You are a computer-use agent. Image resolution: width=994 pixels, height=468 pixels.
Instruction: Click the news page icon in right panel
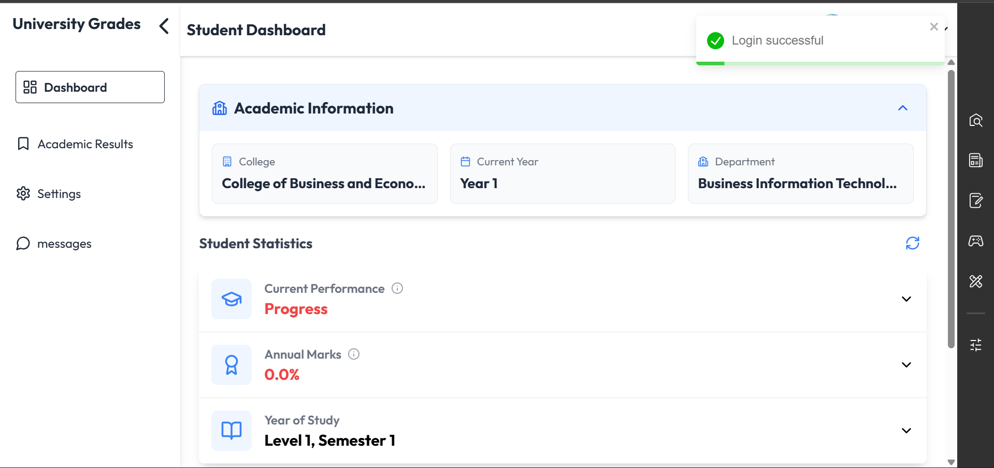click(976, 160)
